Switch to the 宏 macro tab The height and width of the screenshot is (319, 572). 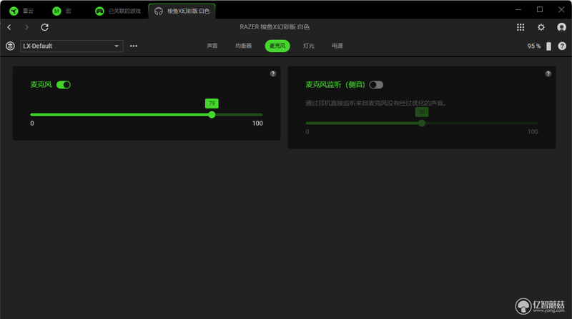[x=61, y=11]
